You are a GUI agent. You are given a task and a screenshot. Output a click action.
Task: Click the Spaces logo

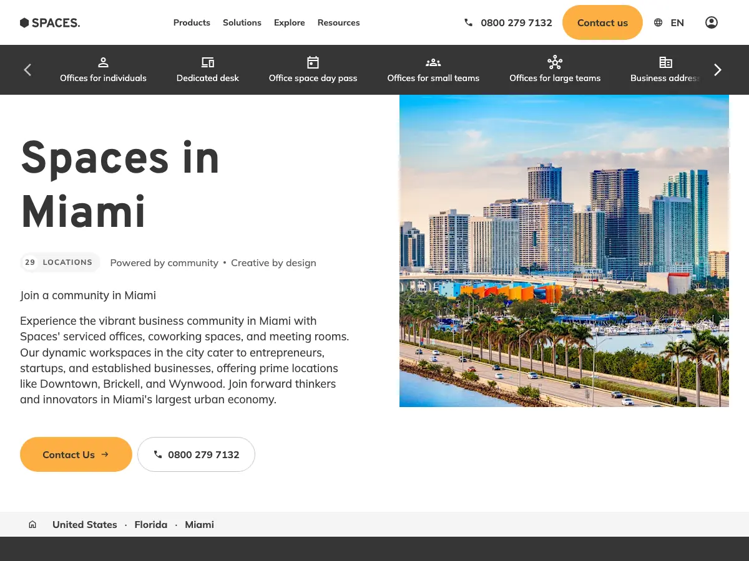click(50, 22)
